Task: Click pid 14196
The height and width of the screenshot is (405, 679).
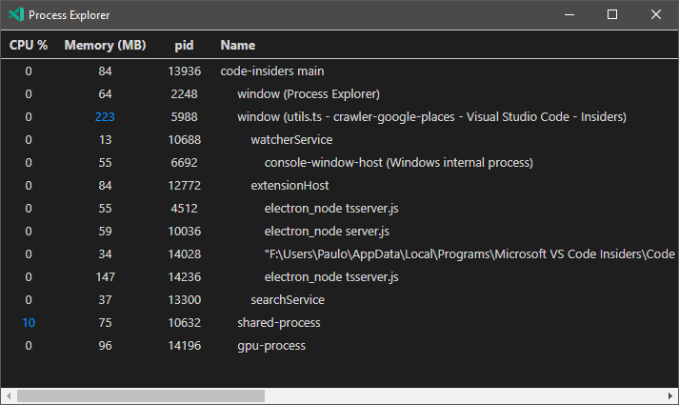Action: point(185,346)
